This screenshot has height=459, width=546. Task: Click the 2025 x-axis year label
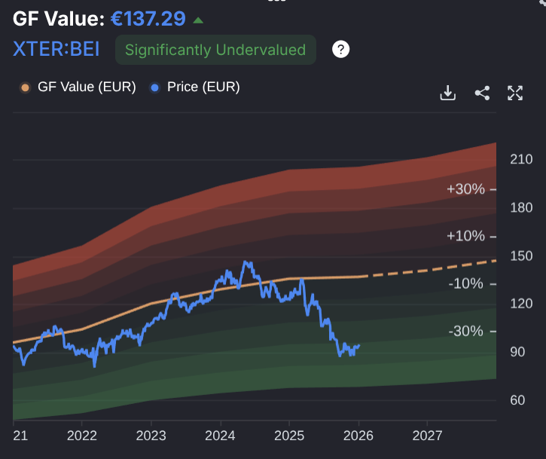coord(289,435)
